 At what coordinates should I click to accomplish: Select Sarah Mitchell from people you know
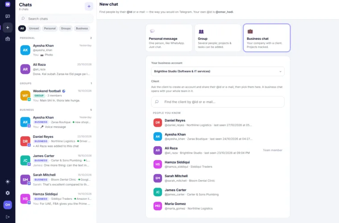click(x=218, y=178)
